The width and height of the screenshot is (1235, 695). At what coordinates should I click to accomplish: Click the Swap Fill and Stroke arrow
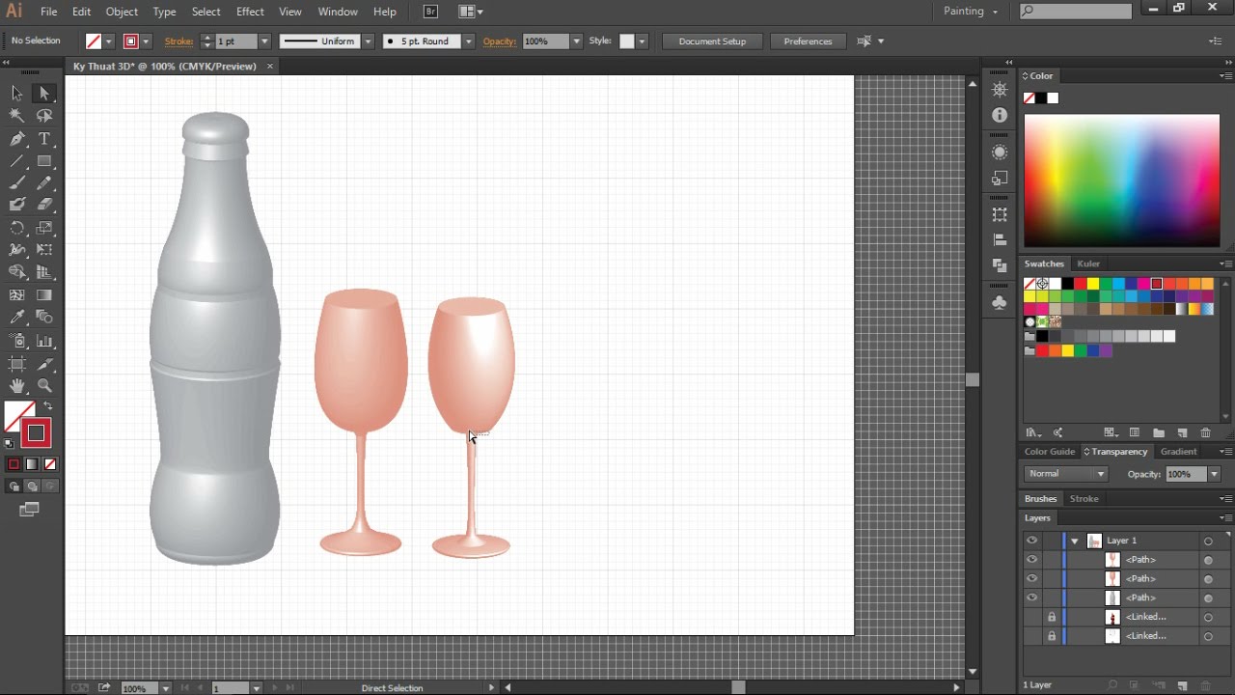pyautogui.click(x=48, y=406)
